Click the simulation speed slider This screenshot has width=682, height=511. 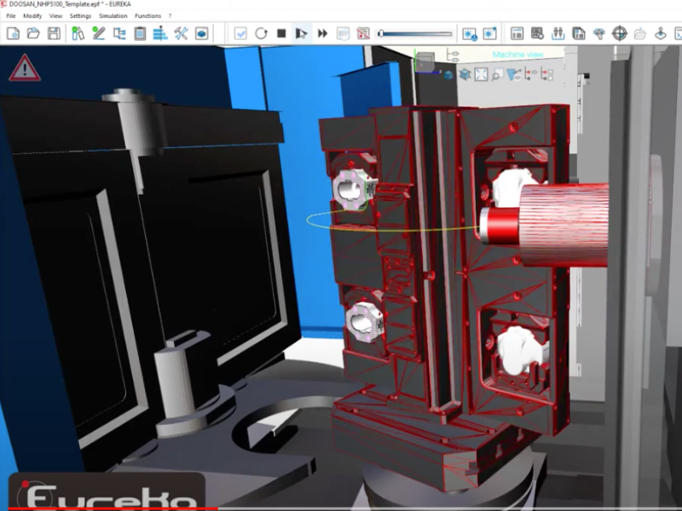tap(415, 34)
